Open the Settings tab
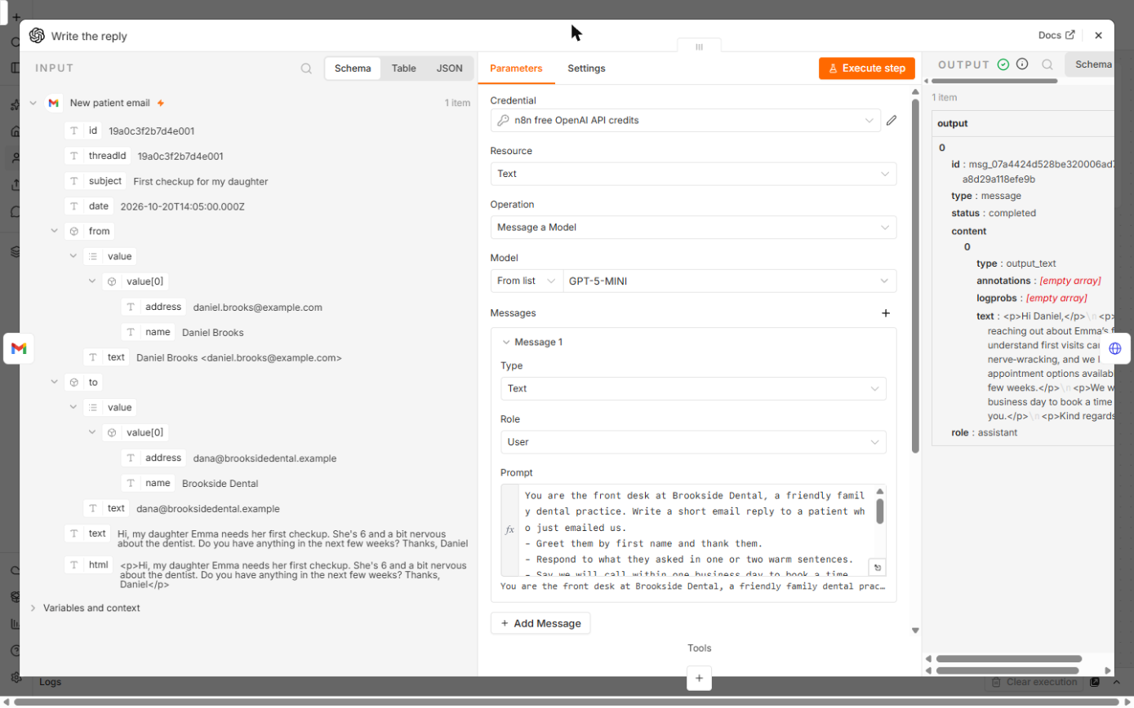The width and height of the screenshot is (1134, 708). (586, 69)
